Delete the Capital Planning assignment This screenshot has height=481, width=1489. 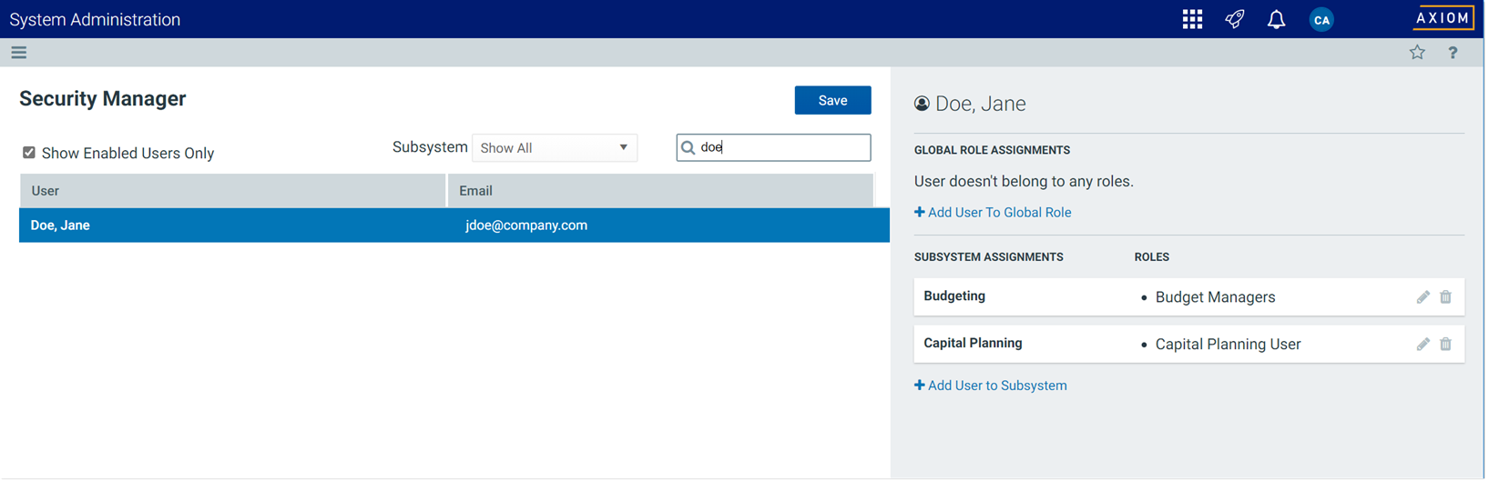click(x=1445, y=345)
